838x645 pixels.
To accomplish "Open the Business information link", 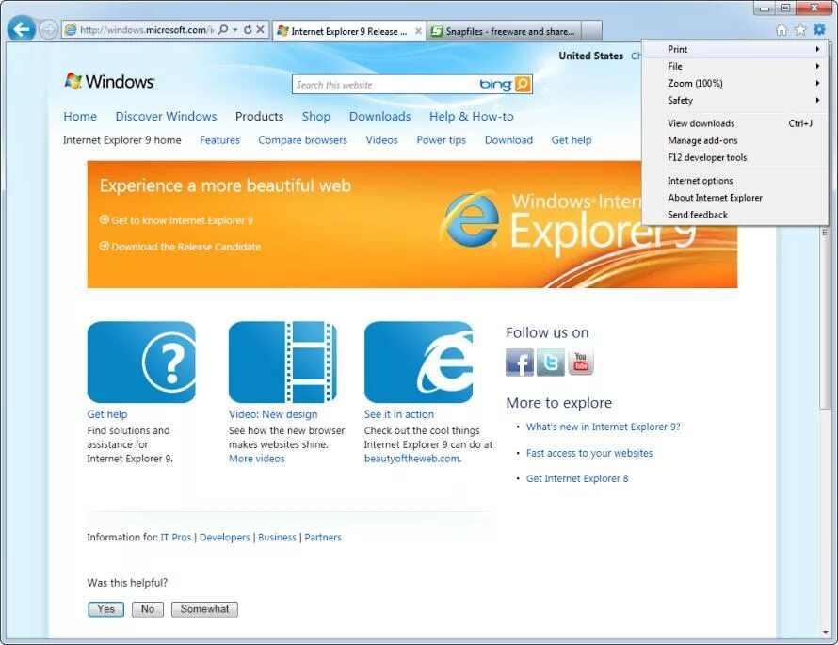I will pyautogui.click(x=277, y=538).
